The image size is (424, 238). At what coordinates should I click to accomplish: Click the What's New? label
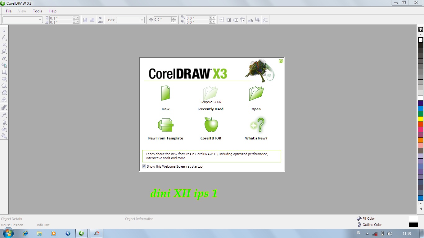(256, 138)
